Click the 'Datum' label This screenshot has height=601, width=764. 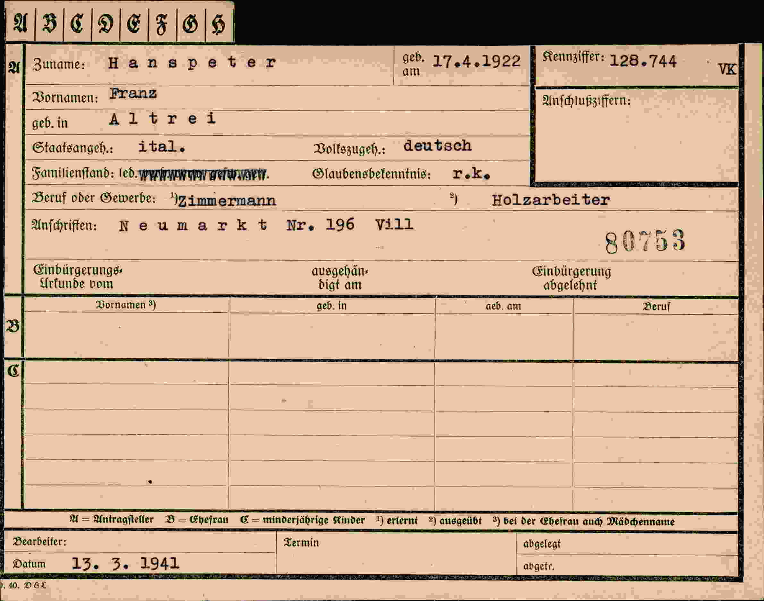pyautogui.click(x=29, y=564)
